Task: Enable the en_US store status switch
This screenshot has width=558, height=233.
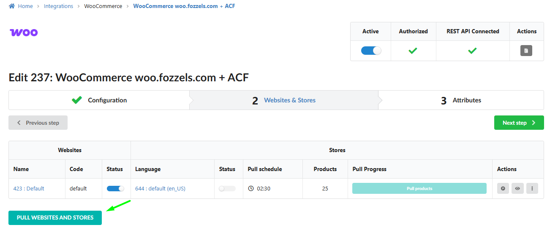Action: point(227,188)
